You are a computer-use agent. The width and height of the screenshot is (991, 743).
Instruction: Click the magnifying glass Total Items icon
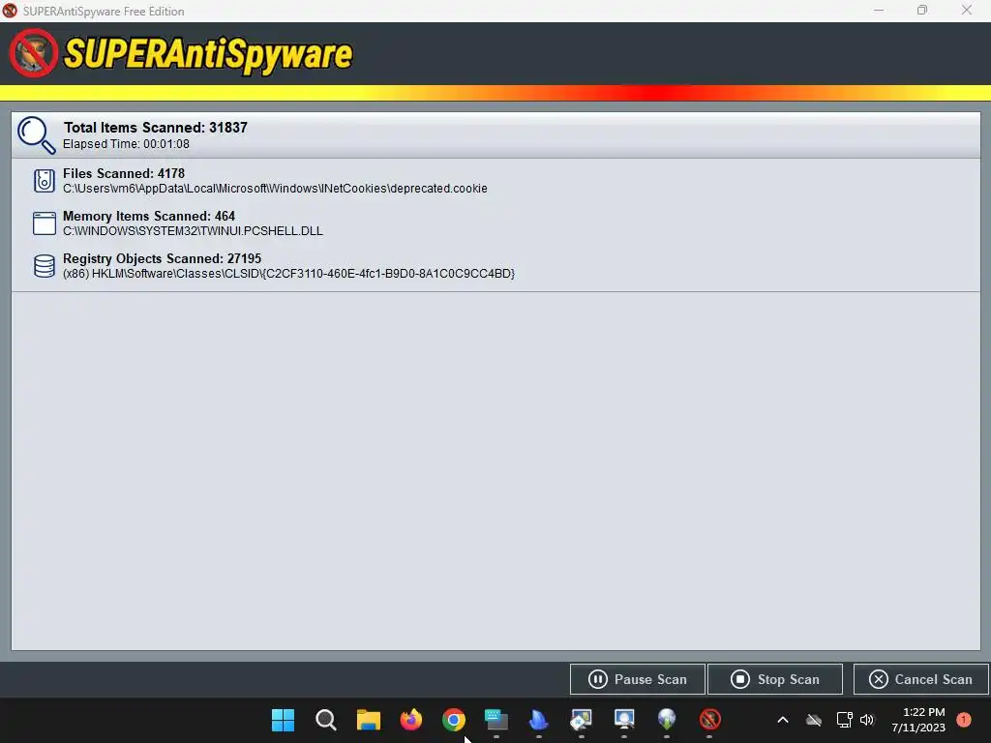tap(36, 134)
